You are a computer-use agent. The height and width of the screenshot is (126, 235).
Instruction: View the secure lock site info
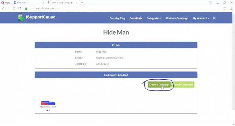(x=26, y=9)
